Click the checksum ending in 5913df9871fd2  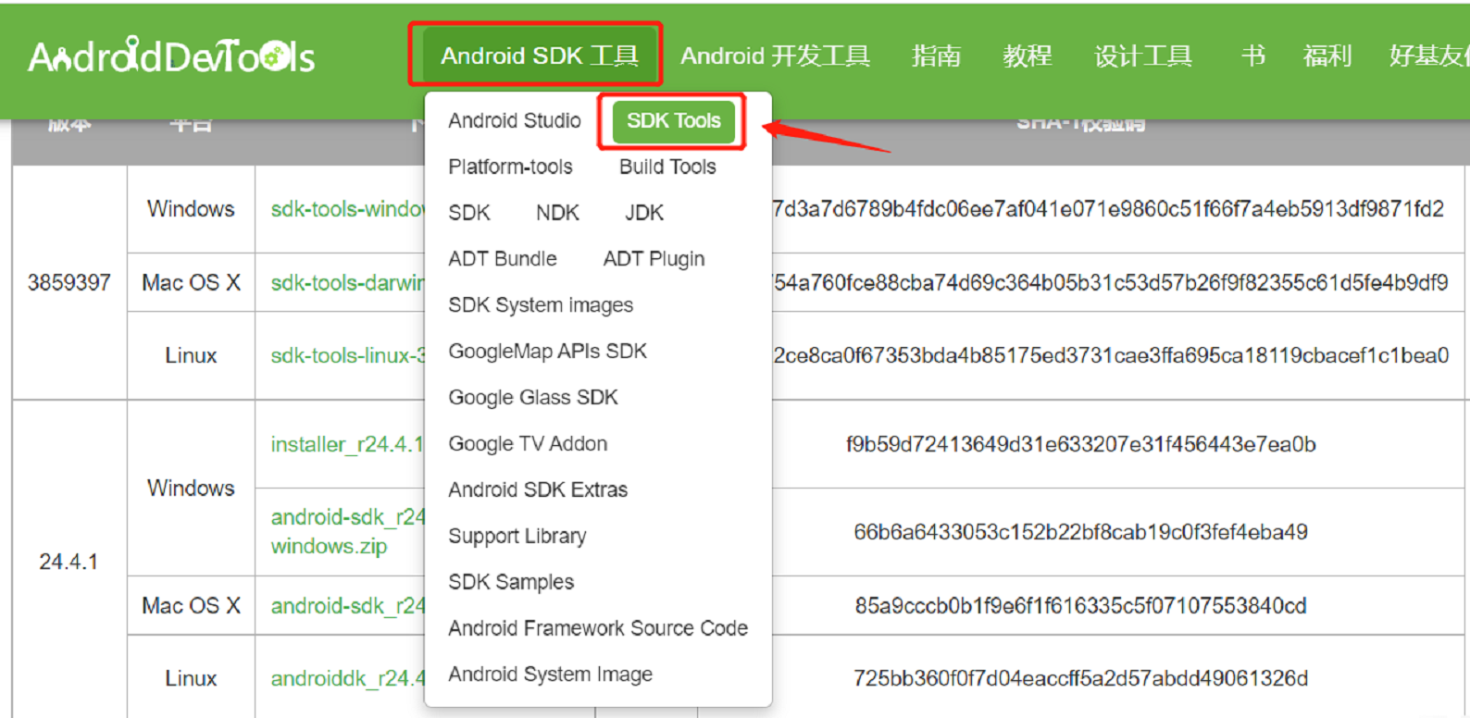pyautogui.click(x=1109, y=209)
